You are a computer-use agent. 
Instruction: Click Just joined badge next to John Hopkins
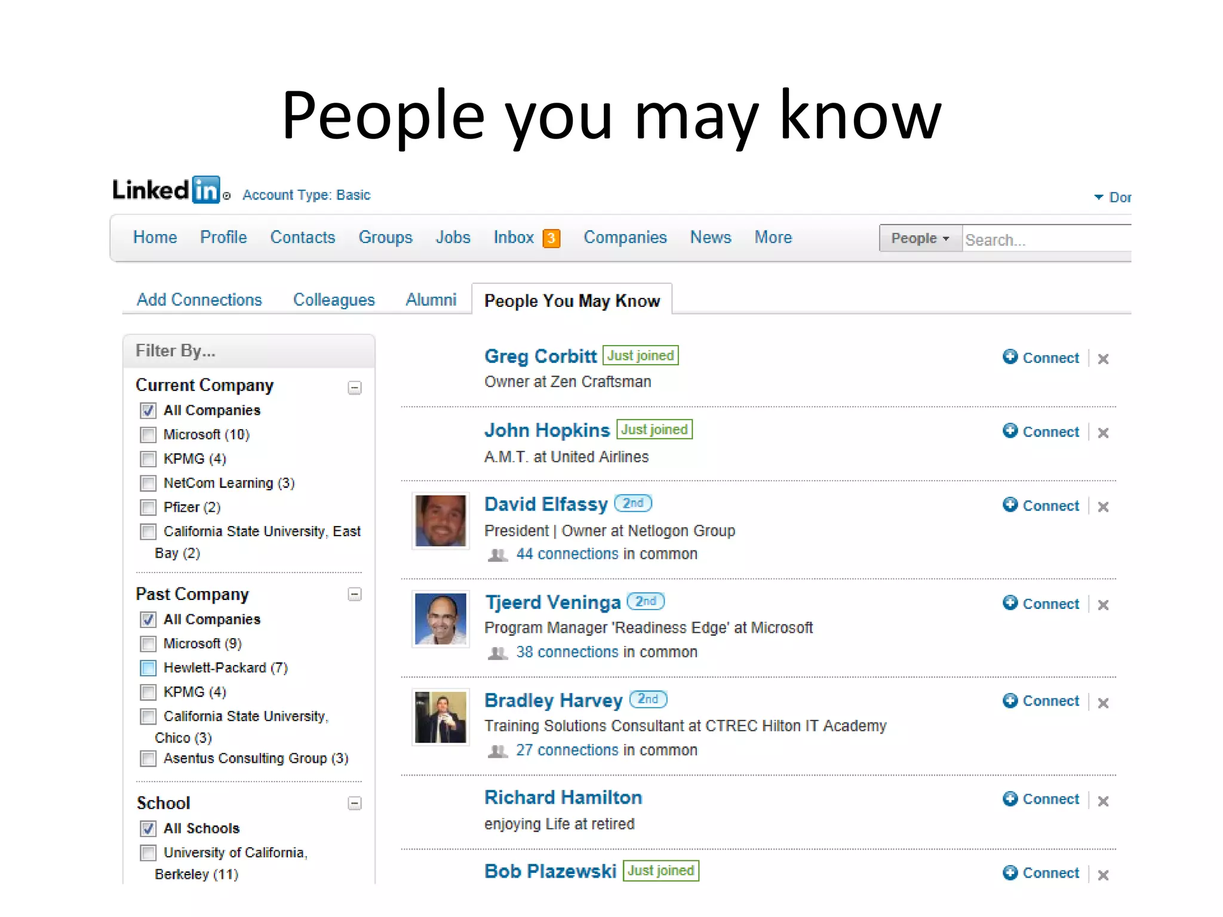point(654,429)
